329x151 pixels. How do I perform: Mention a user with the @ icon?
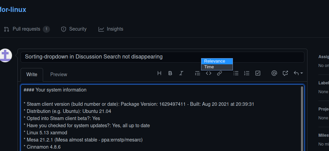[274, 73]
